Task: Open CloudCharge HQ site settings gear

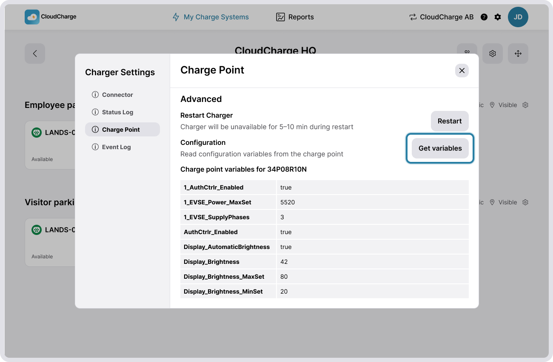Action: 493,54
